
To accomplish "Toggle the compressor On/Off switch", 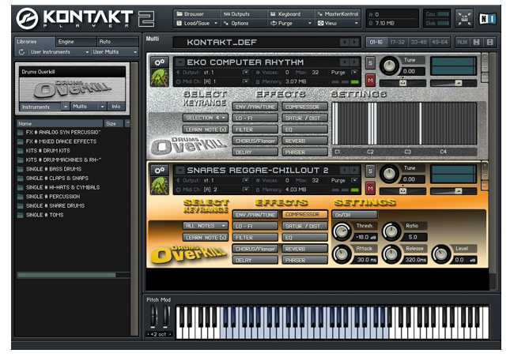I will 354,215.
